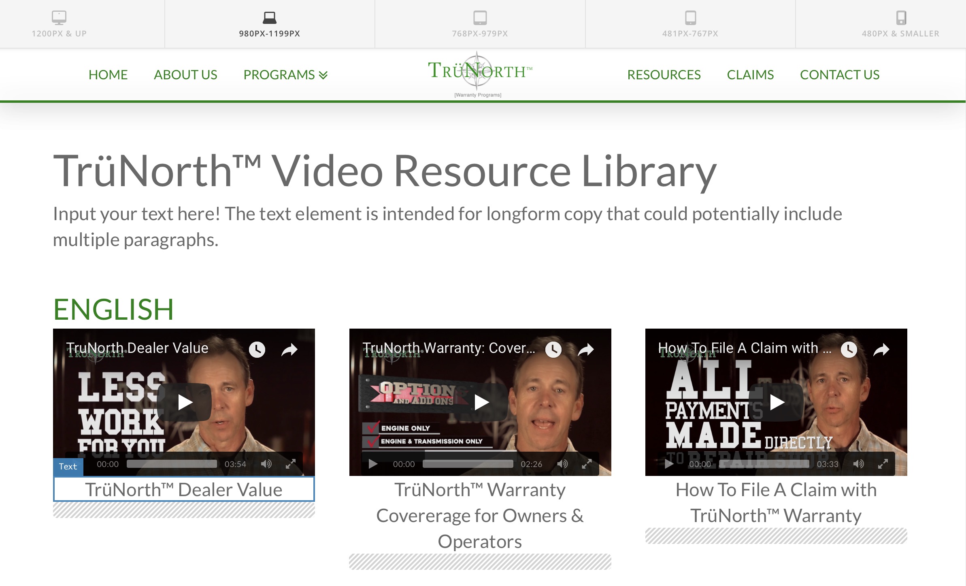This screenshot has height=586, width=966.
Task: Click the blue Text element label tag
Action: click(68, 467)
